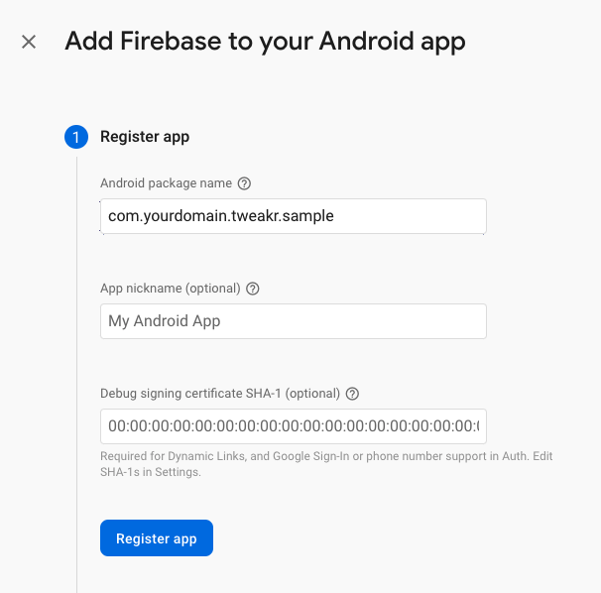Click the Debug signing certificate SHA-1 label

click(x=220, y=394)
